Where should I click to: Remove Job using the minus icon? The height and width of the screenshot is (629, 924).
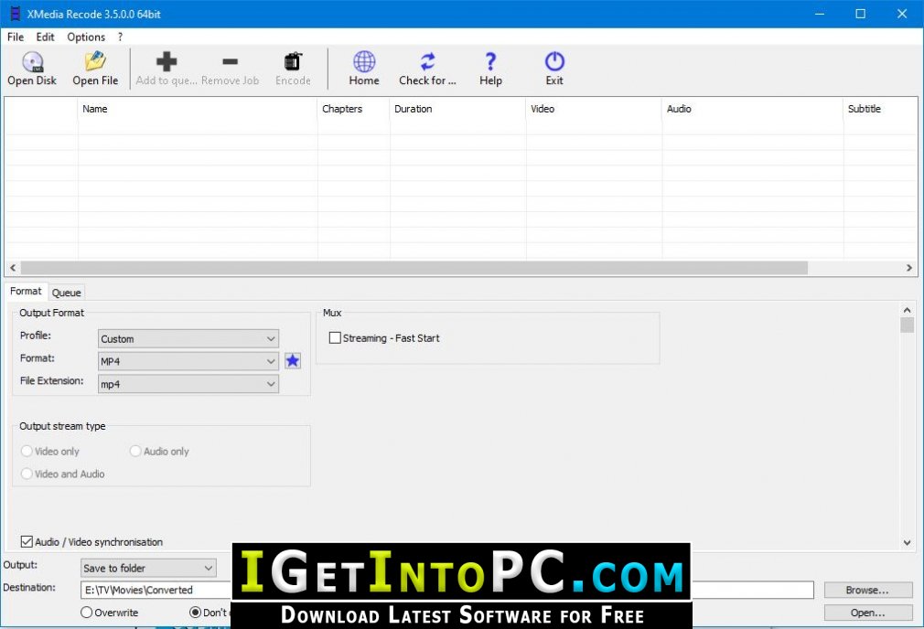coord(230,61)
